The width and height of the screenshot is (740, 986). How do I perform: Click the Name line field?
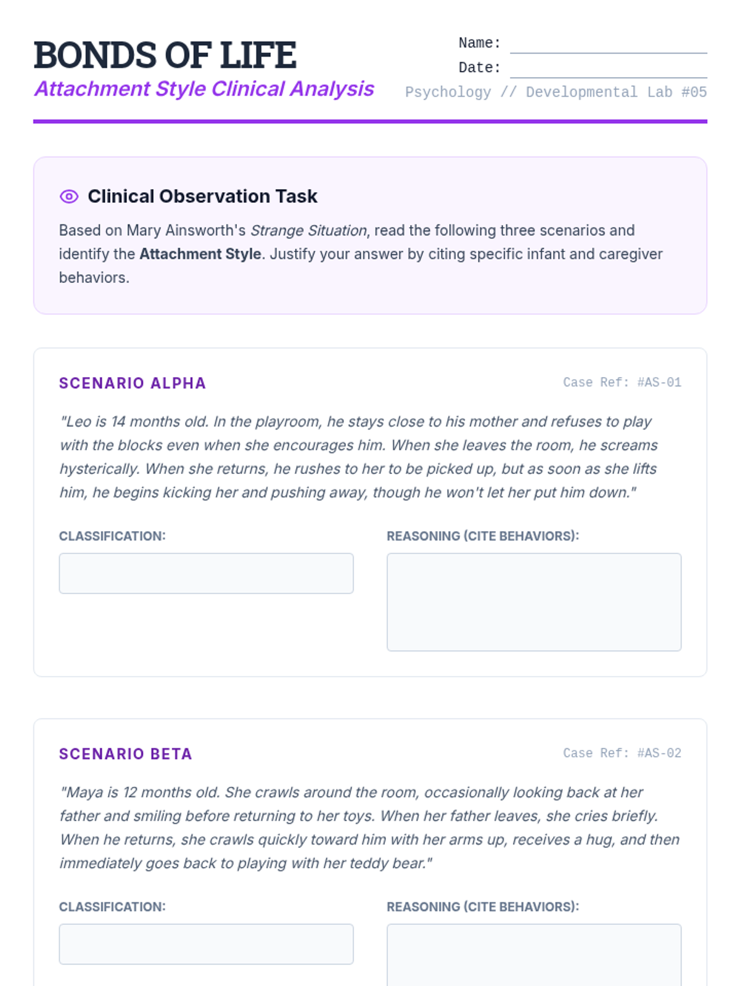tap(608, 44)
